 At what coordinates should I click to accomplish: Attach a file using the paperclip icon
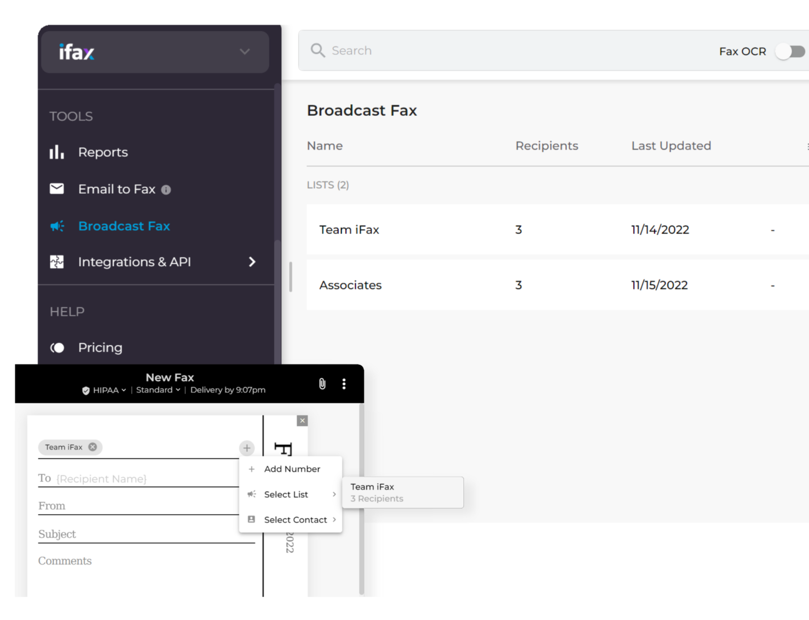click(x=322, y=384)
